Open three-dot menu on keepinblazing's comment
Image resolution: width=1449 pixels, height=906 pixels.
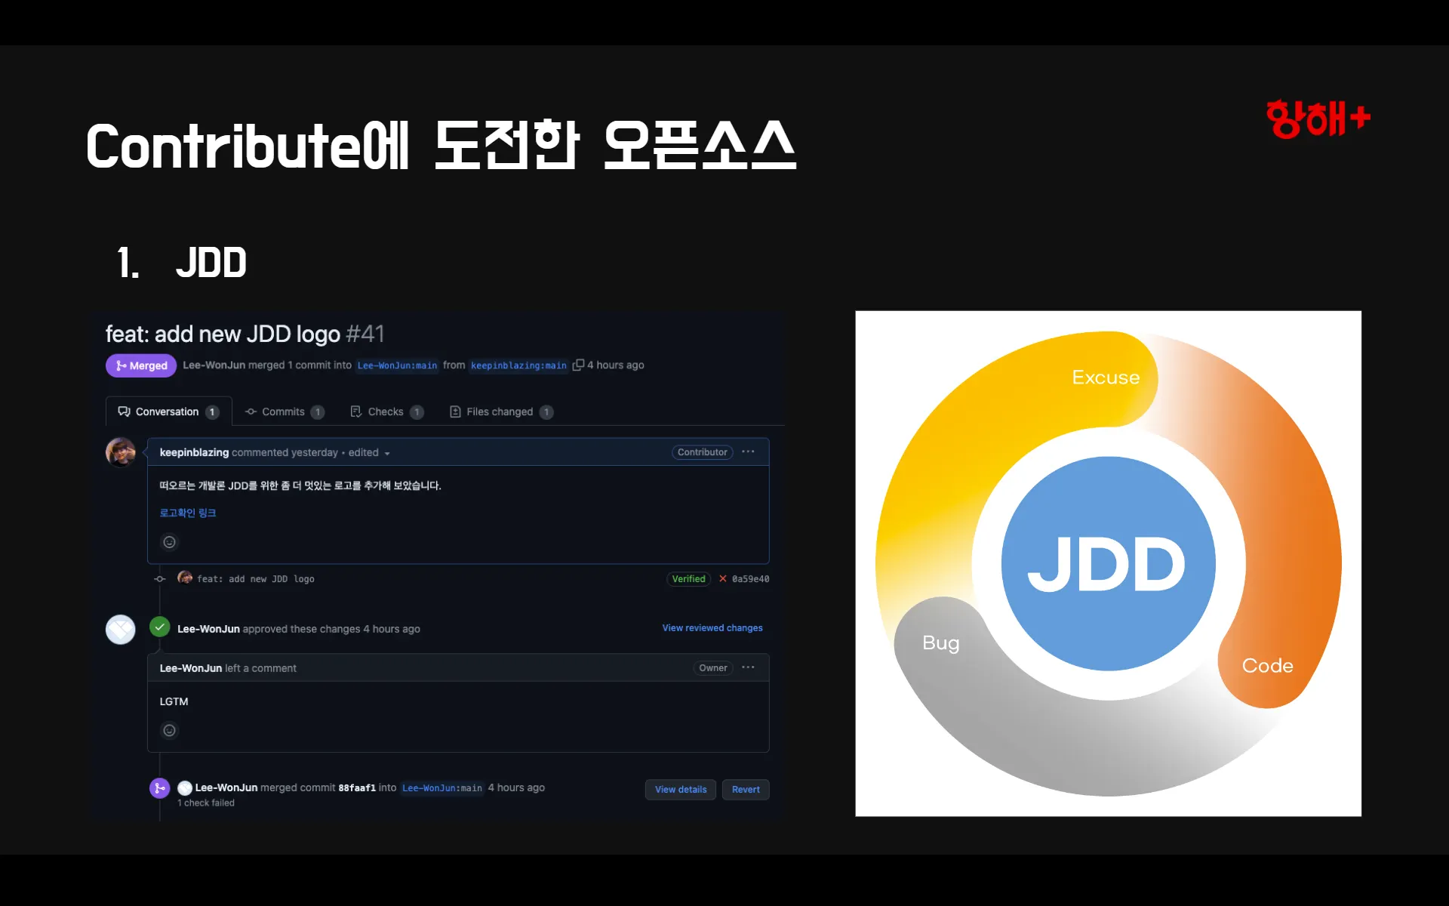(748, 451)
